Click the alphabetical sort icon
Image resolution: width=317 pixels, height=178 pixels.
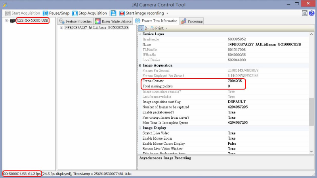(x=147, y=28)
